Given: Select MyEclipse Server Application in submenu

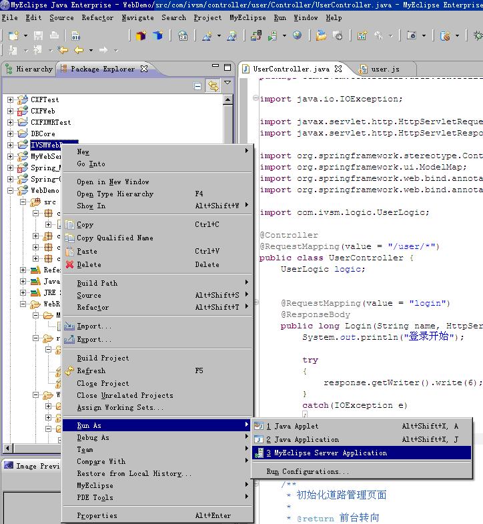Looking at the screenshot, I should (362, 453).
